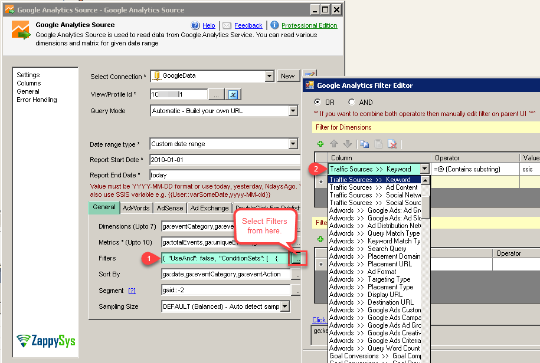Select 'Adwords >> Placement Domain' option
The image size is (540, 363).
[x=374, y=256]
